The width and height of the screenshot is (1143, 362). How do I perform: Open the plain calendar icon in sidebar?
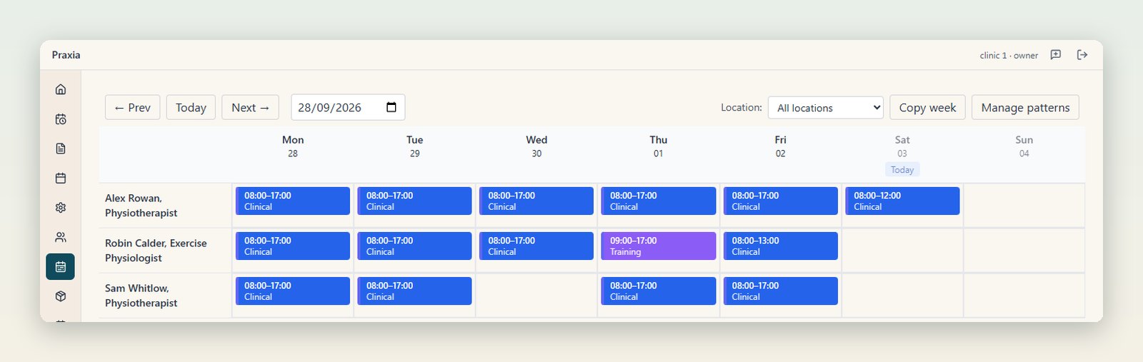61,178
